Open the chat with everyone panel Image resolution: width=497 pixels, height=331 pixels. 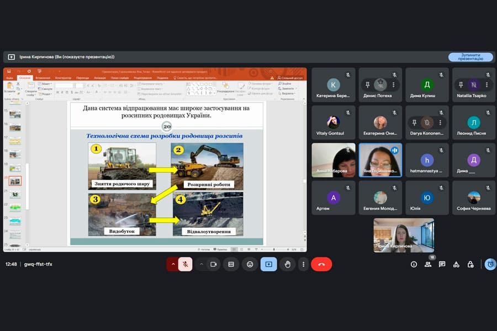click(442, 264)
